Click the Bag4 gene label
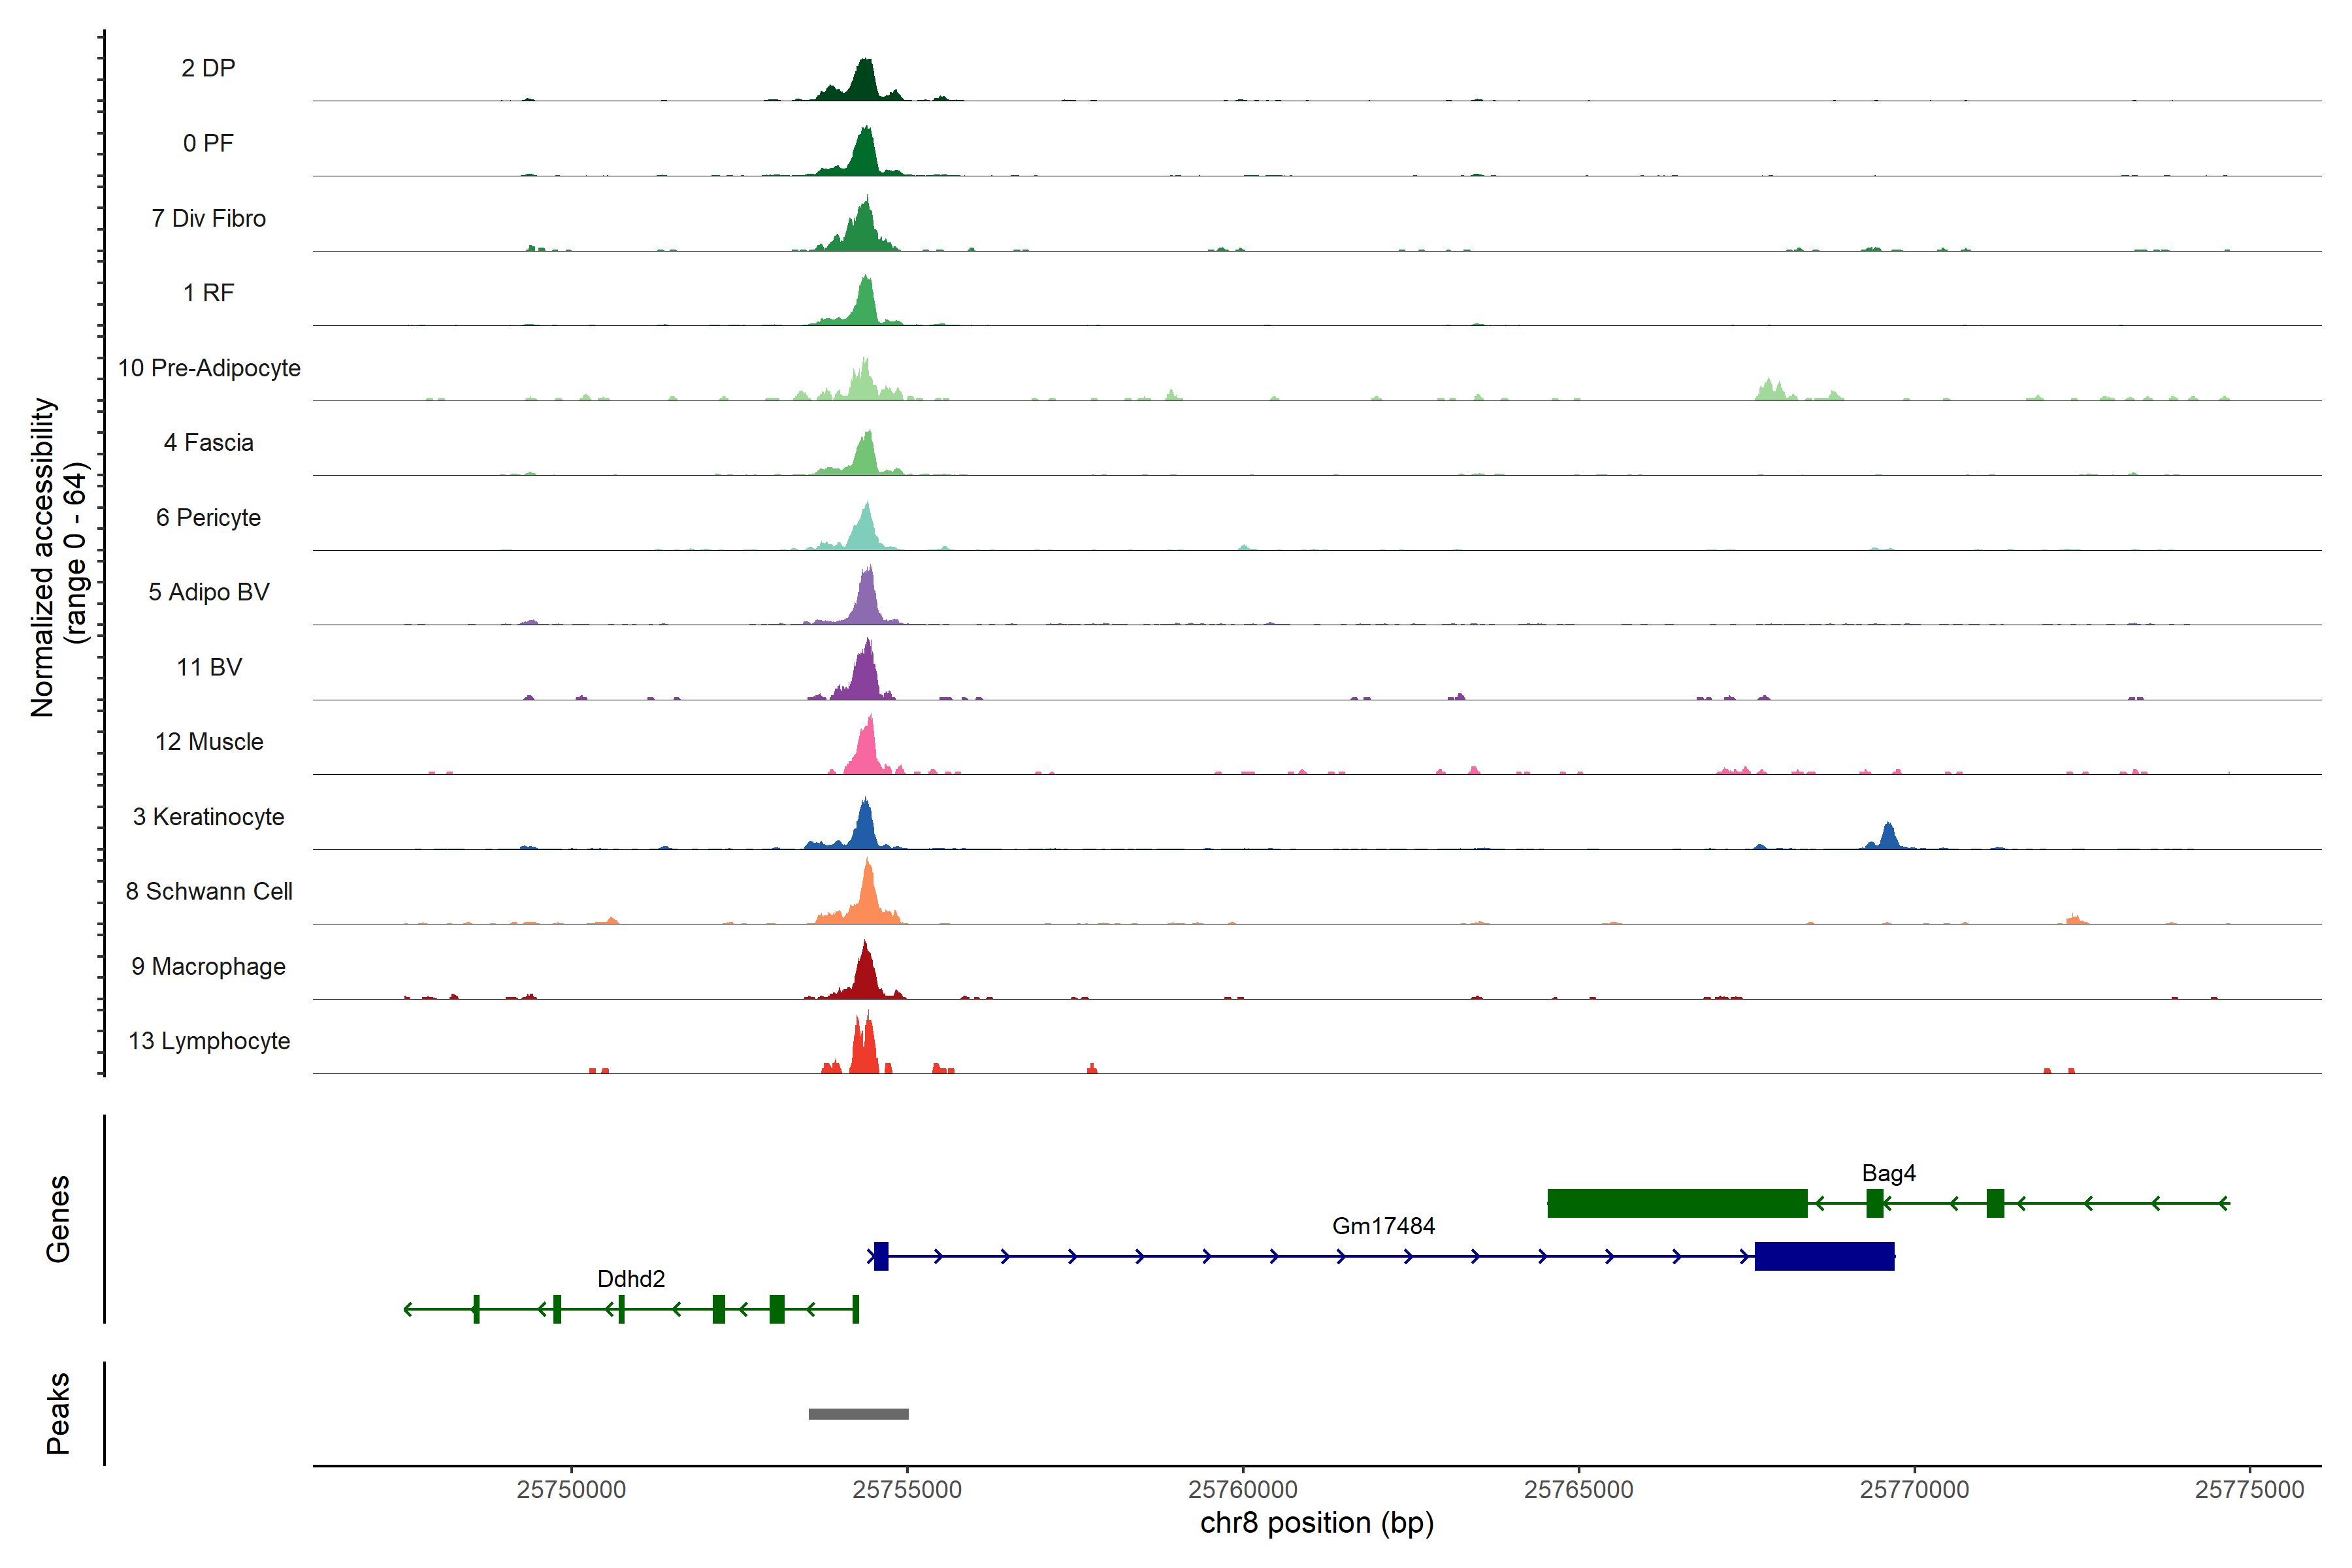Viewport: 2352px width, 1568px height. (1888, 1173)
